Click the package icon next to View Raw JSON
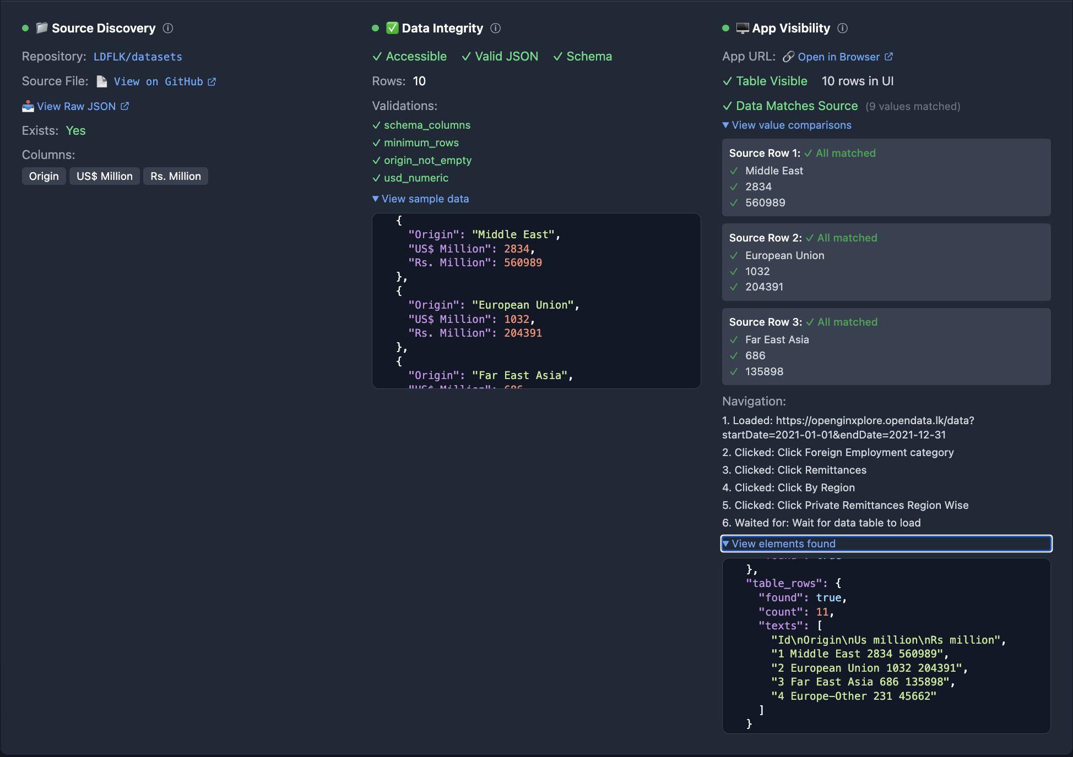This screenshot has height=757, width=1073. [28, 106]
